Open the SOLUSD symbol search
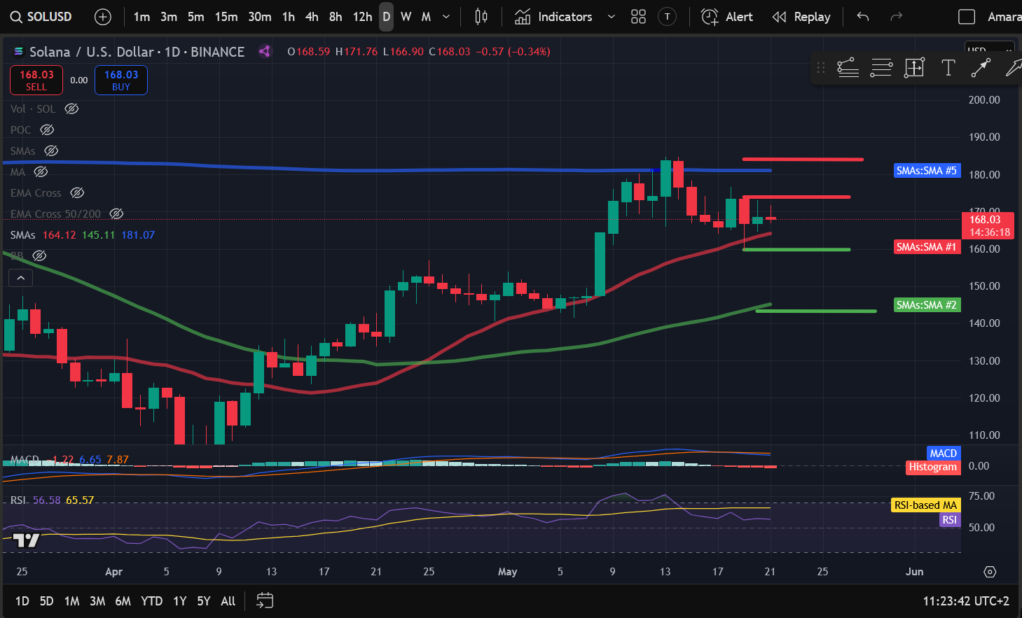The image size is (1022, 618). click(41, 17)
